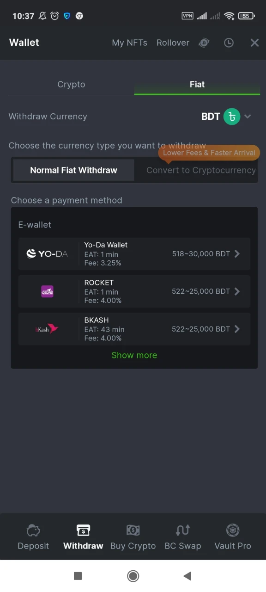
Task: Select the BDT currency coin icon
Action: tap(232, 117)
